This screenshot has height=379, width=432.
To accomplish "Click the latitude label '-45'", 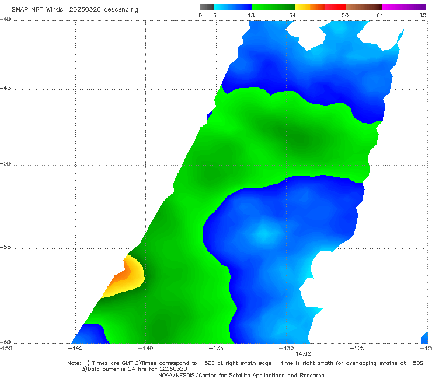I will click(5, 88).
